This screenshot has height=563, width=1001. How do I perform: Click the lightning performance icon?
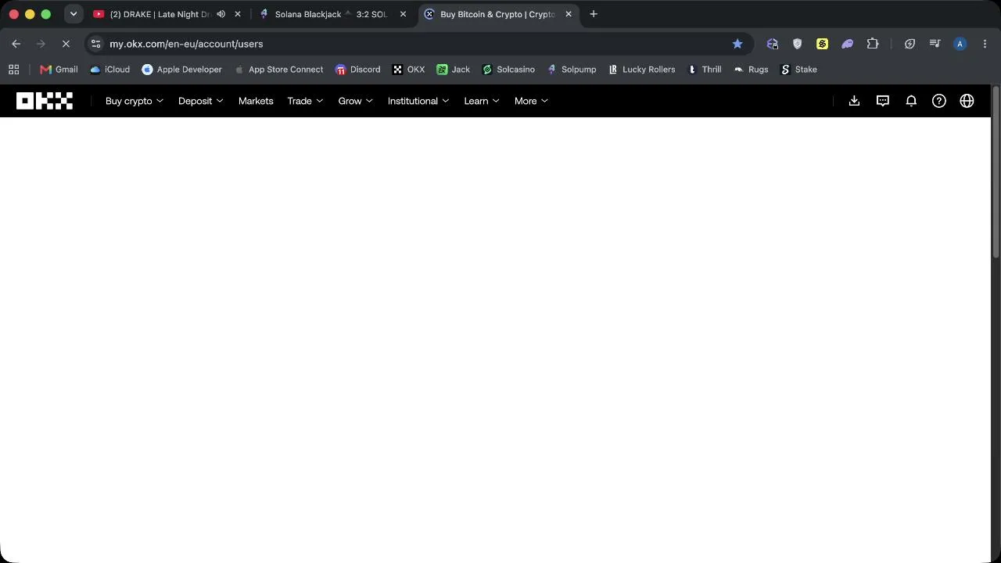[910, 44]
